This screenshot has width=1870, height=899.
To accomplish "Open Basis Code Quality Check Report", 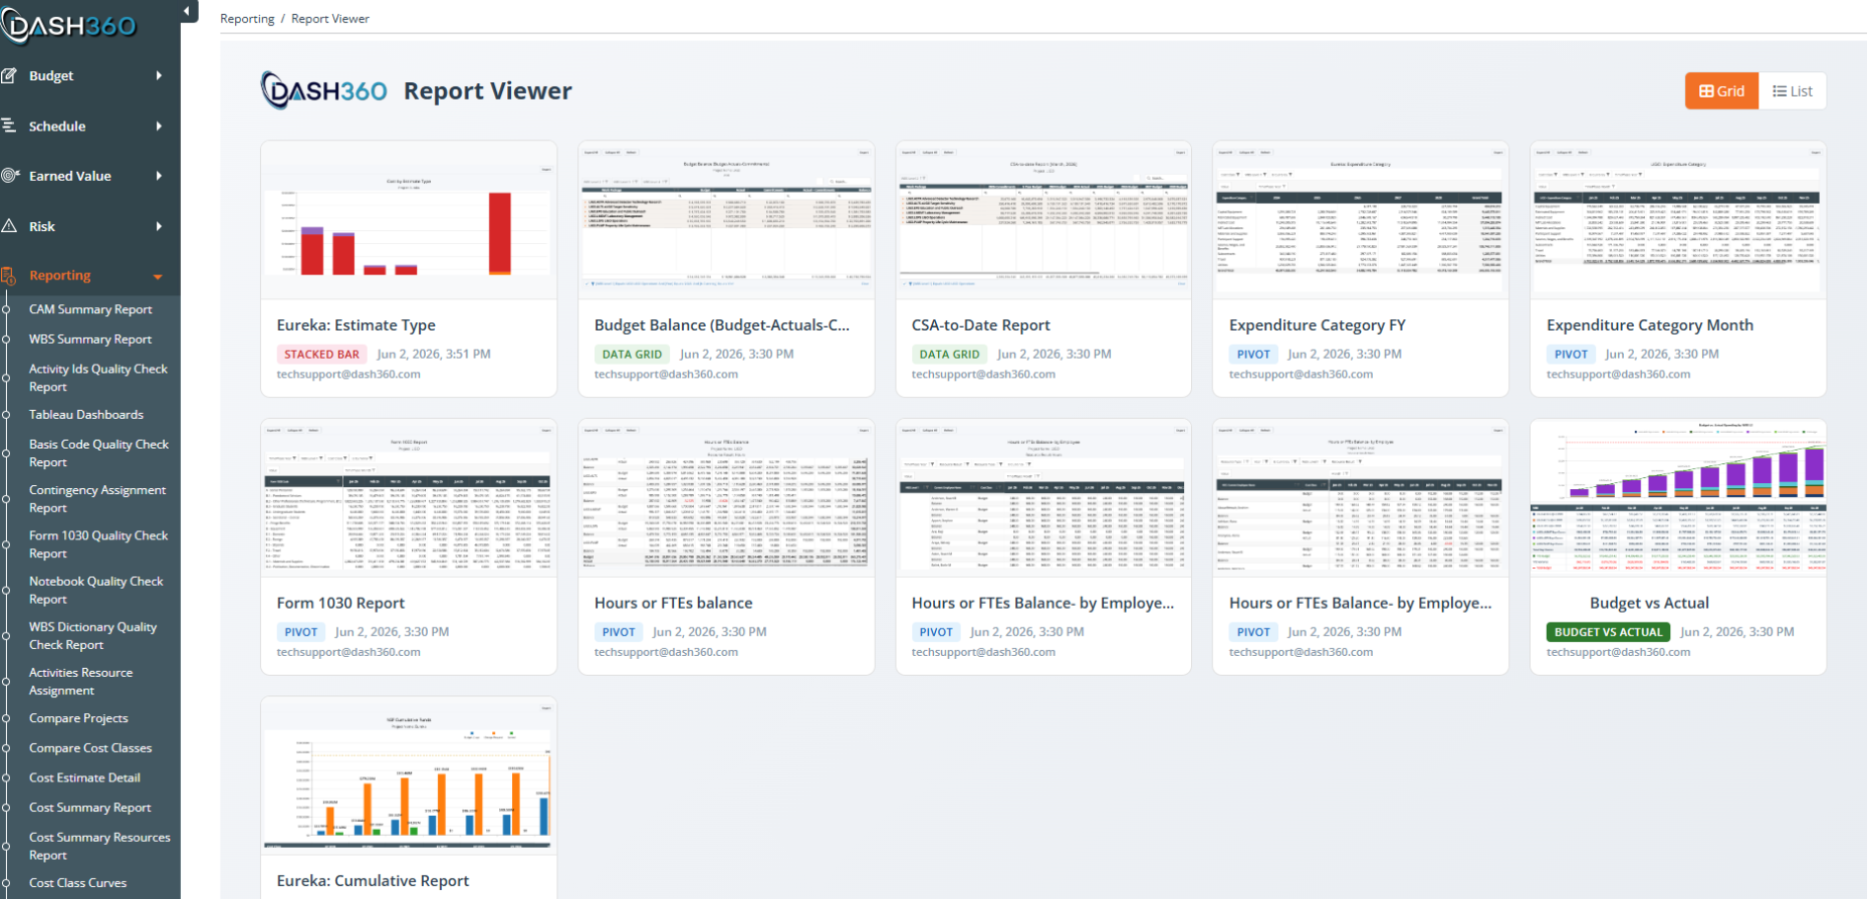I will tap(99, 453).
